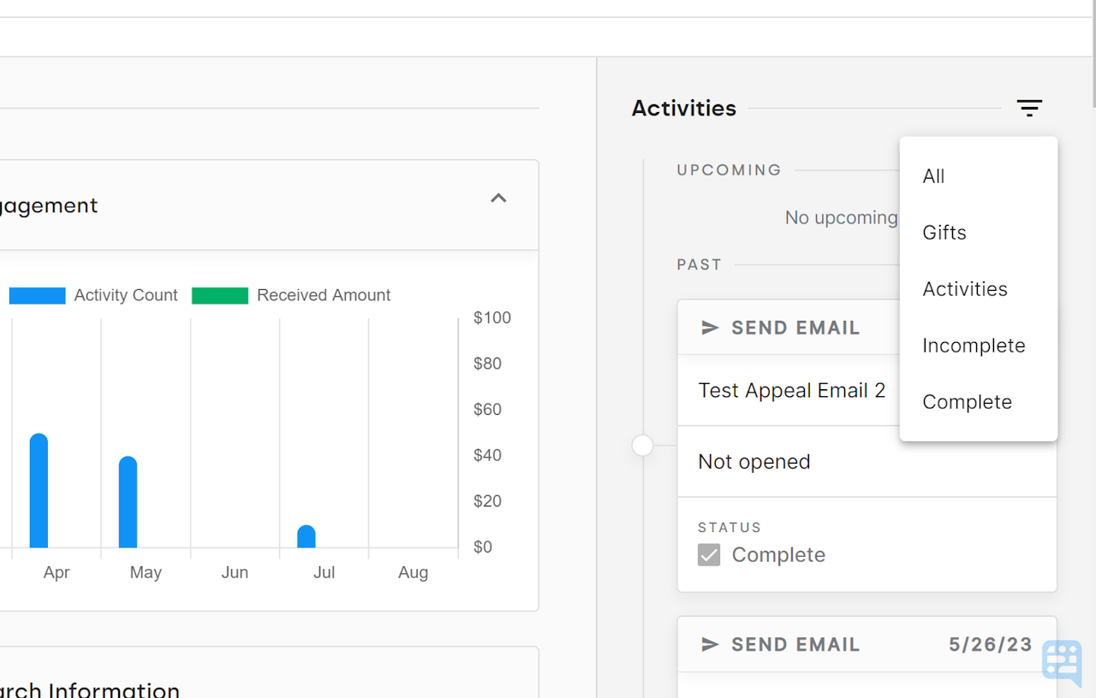
Task: Open the Test Appeal Email 2 activity
Action: pos(791,391)
